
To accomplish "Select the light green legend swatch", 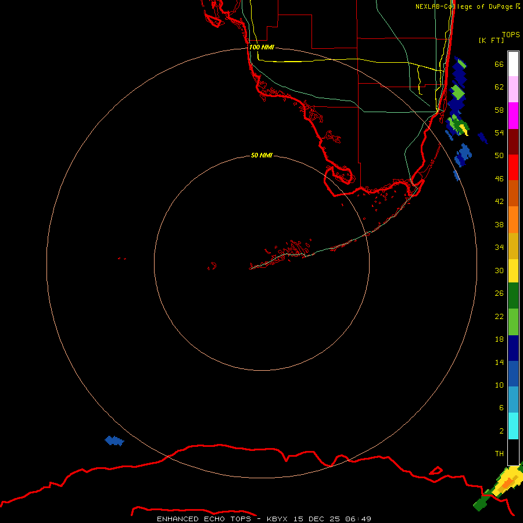I will (513, 322).
